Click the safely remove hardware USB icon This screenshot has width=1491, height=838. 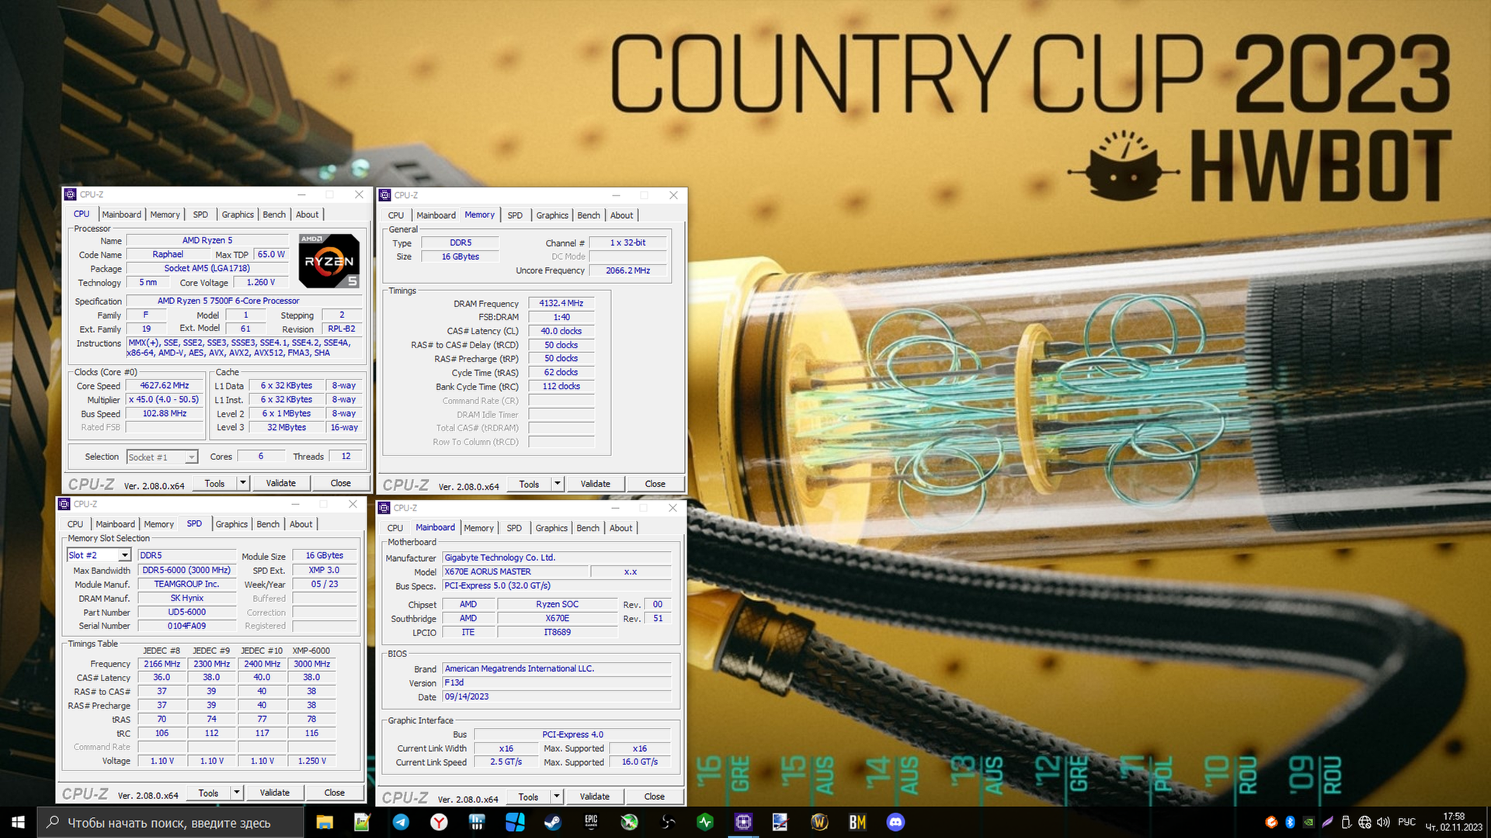pyautogui.click(x=1346, y=822)
